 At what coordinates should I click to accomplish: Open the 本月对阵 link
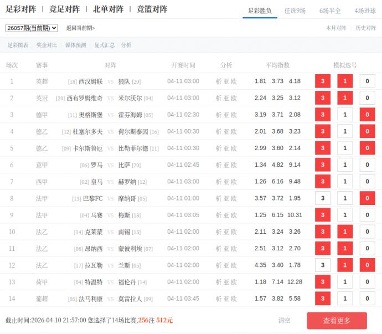tap(335, 28)
